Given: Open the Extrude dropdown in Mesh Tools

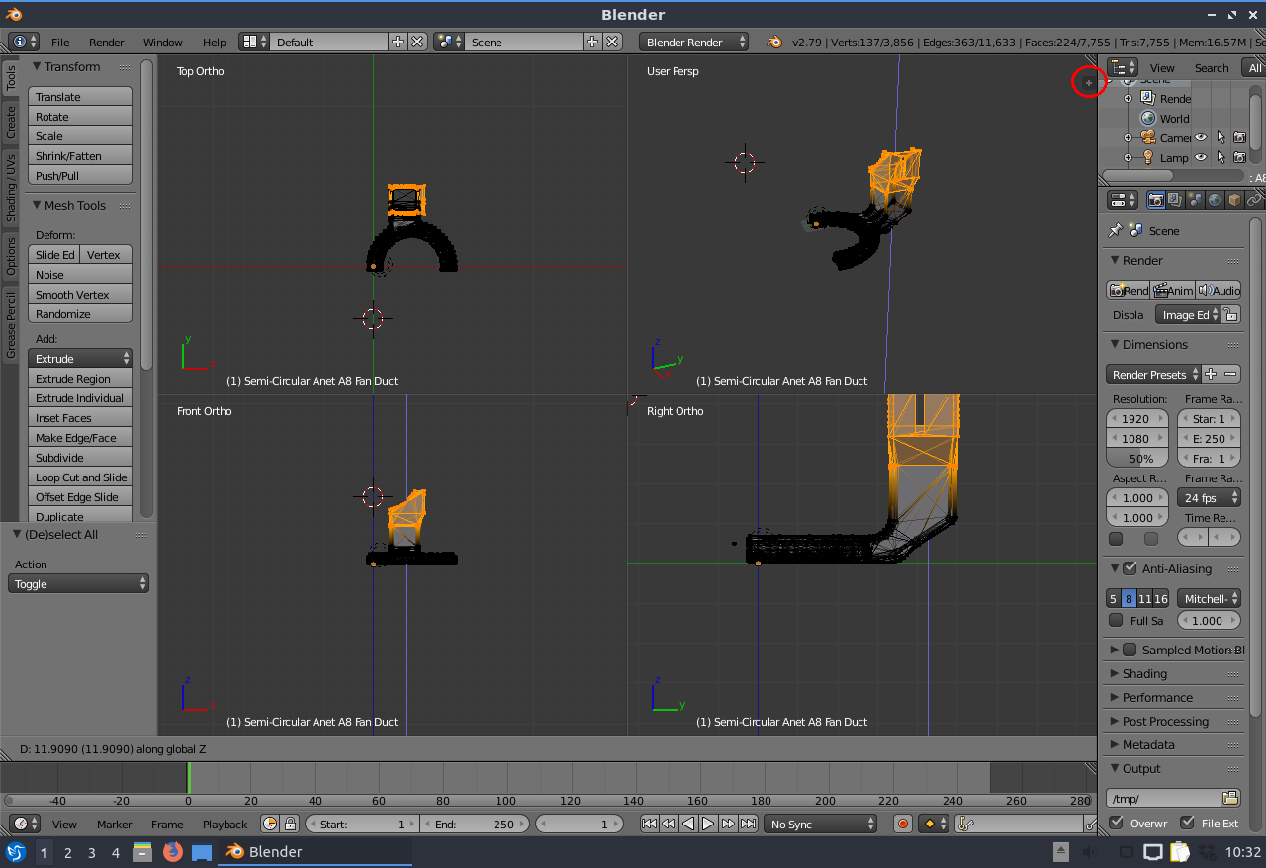Looking at the screenshot, I should coord(81,359).
